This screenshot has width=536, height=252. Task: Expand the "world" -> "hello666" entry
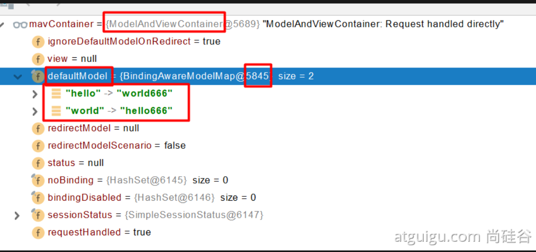(35, 111)
